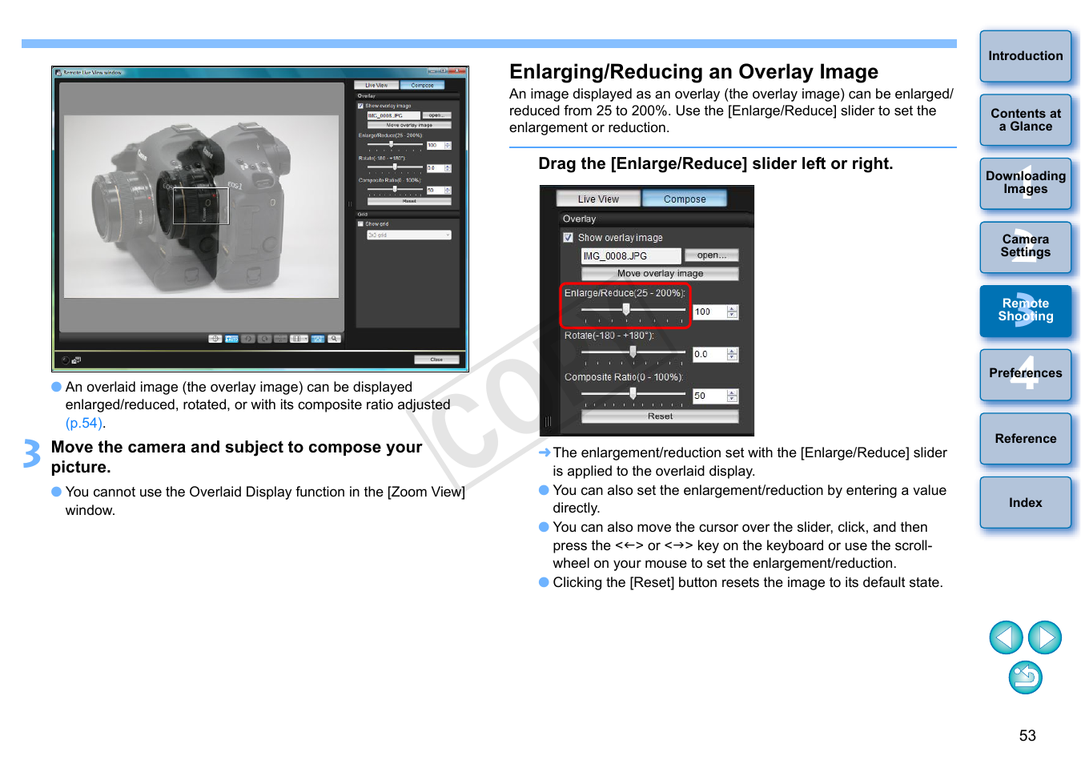Open Camera Settings chapter
1081x764 pixels.
[x=1026, y=247]
